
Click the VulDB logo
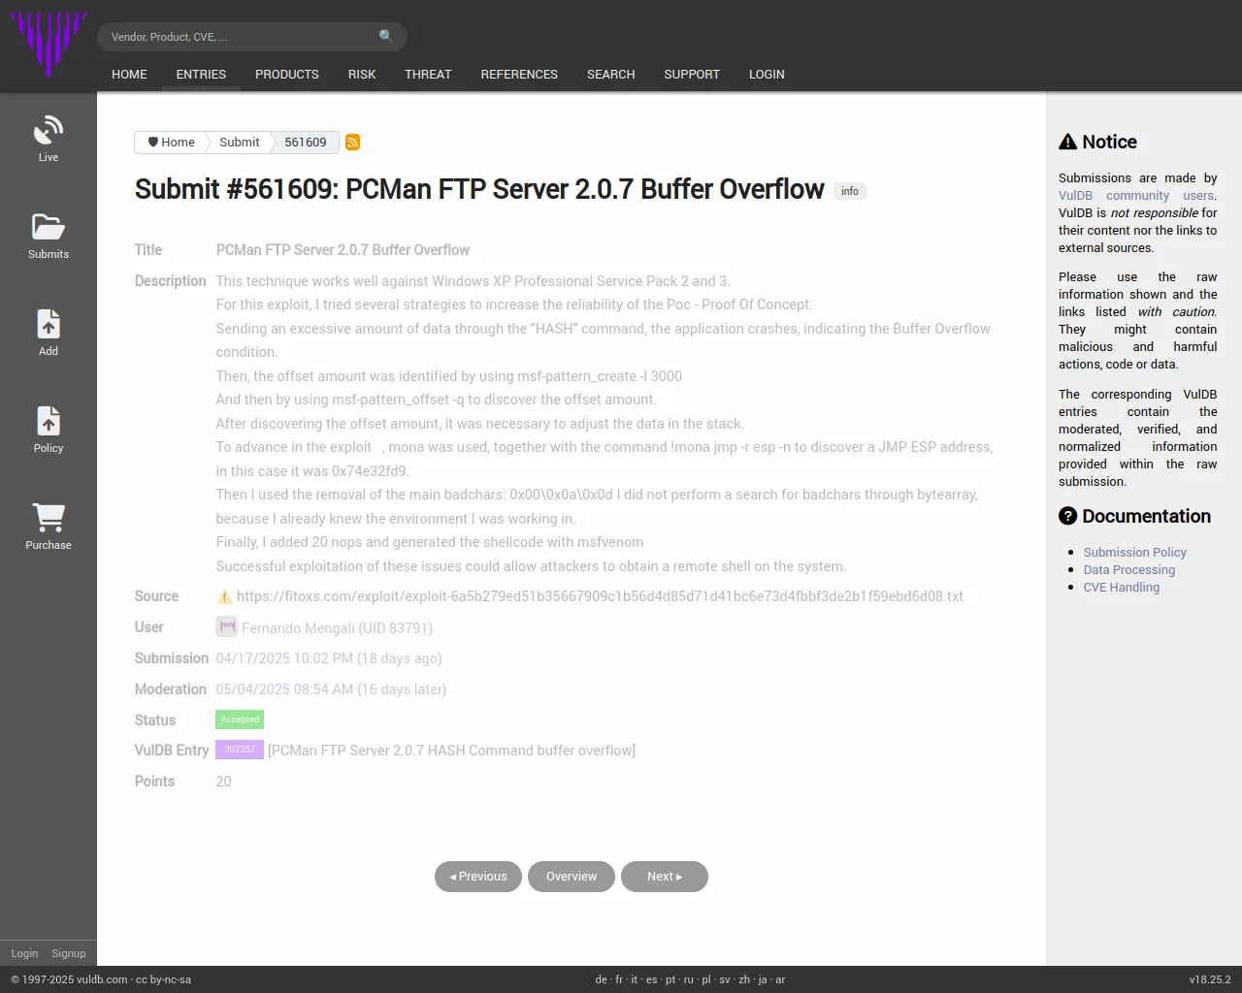pos(49,44)
